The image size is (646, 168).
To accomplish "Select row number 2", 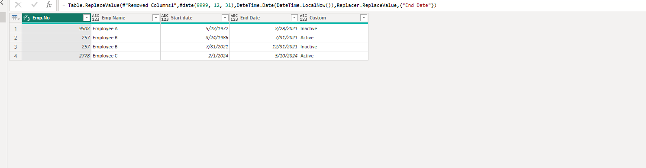I will tap(16, 38).
